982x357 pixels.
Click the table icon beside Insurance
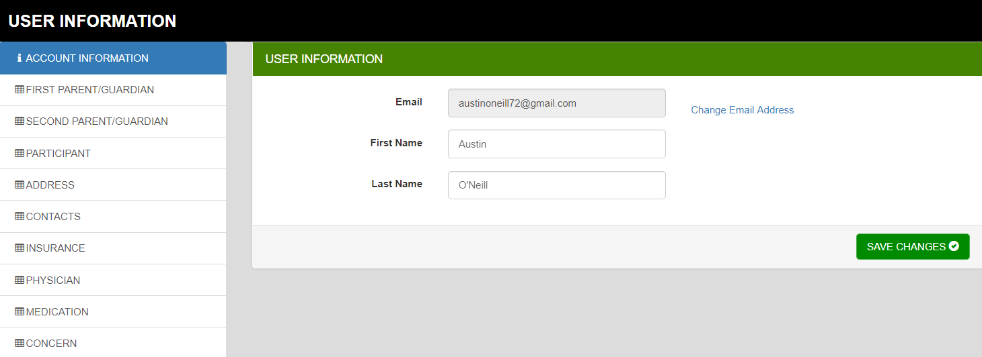point(20,248)
